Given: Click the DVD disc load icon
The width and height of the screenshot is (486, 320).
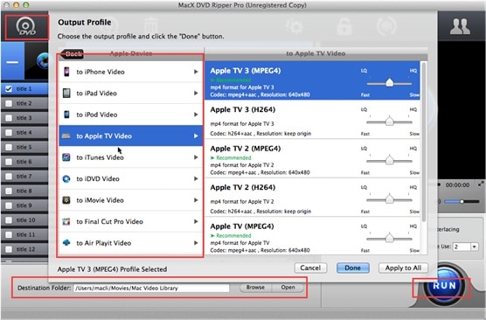Looking at the screenshot, I should tap(26, 27).
